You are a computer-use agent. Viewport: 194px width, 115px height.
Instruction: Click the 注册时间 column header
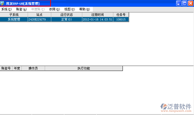(x=98, y=15)
